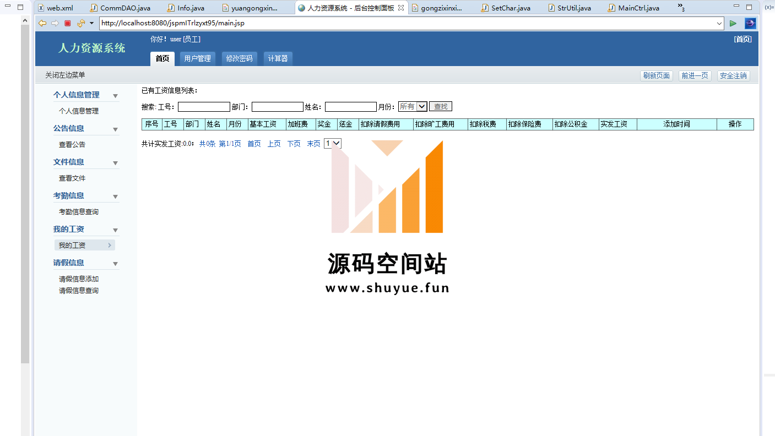The image size is (775, 436).
Task: Click the green Go arrow beside the URL bar
Action: [733, 23]
